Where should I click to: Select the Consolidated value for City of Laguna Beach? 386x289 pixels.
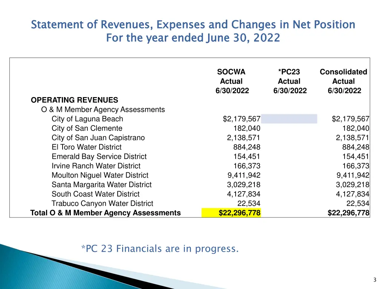pyautogui.click(x=351, y=119)
